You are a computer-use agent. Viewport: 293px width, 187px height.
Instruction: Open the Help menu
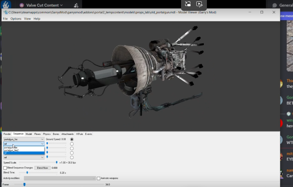pos(37,19)
